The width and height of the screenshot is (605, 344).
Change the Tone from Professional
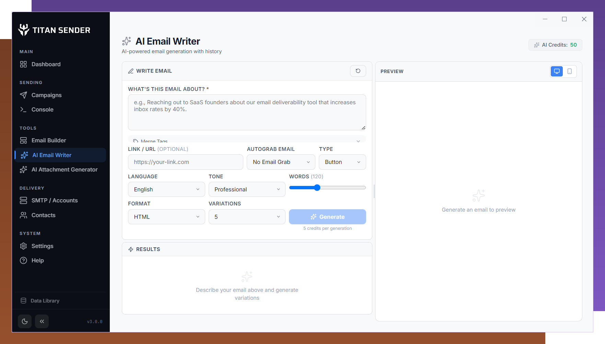tap(247, 189)
